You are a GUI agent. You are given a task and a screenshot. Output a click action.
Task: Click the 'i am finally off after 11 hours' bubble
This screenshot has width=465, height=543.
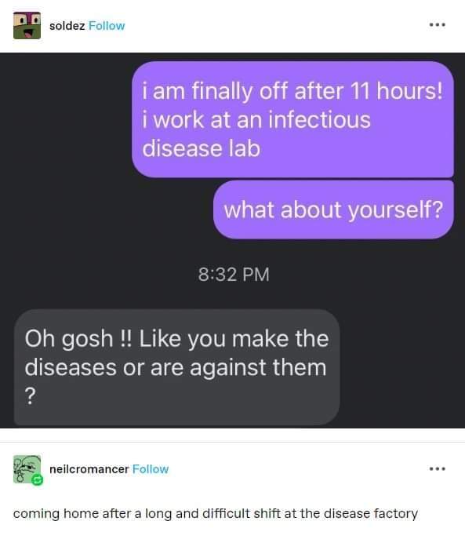tap(292, 119)
